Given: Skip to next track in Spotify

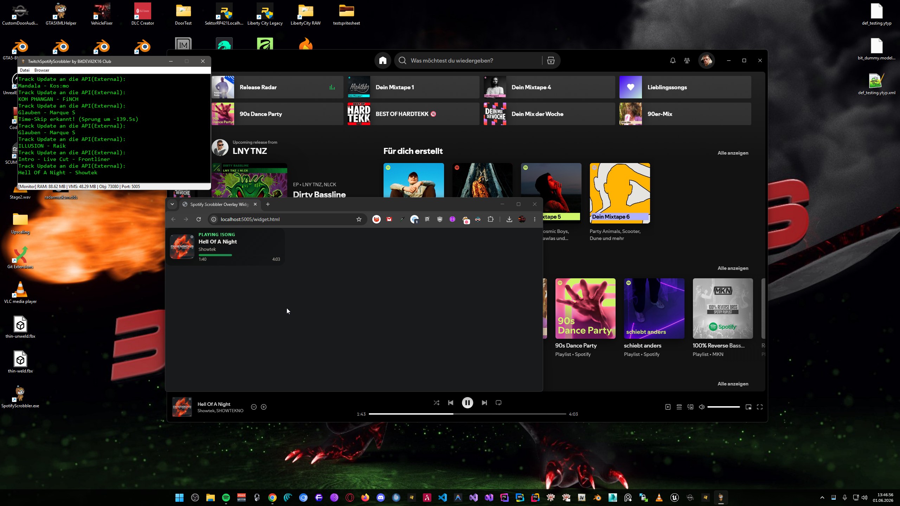Looking at the screenshot, I should click(484, 403).
